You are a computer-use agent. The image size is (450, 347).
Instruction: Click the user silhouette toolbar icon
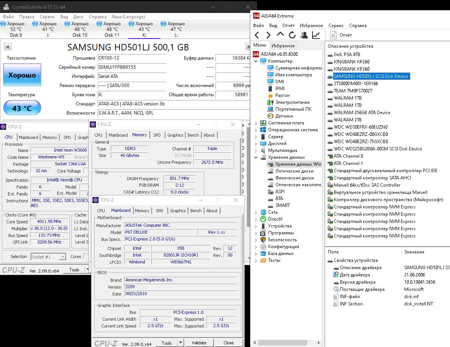[304, 35]
